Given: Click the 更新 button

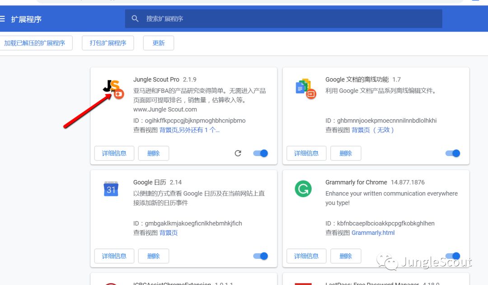Looking at the screenshot, I should point(159,43).
